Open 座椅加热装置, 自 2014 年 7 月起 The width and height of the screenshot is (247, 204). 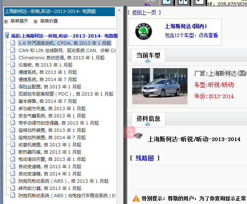52,137
